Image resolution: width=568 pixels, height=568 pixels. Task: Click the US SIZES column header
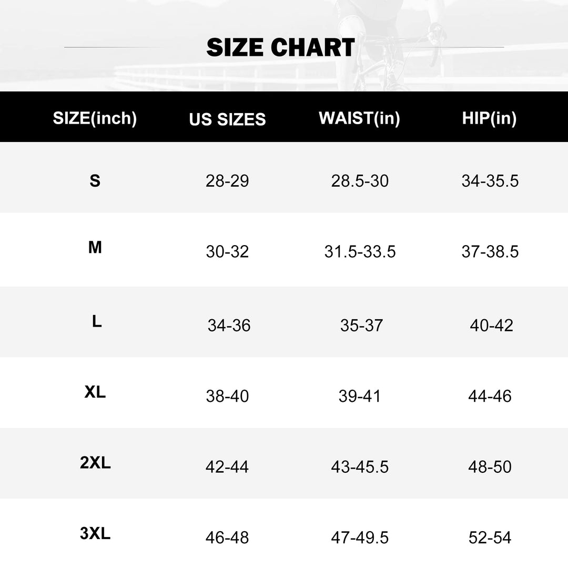[x=227, y=119]
